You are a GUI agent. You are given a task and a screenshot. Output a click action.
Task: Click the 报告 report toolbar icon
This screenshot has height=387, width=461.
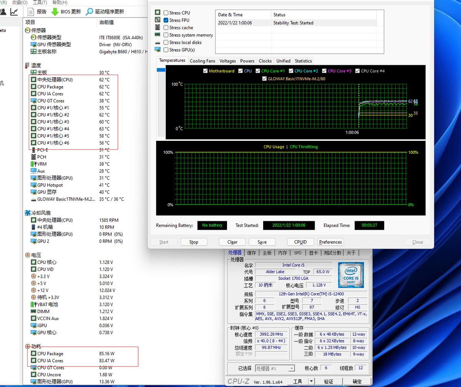pyautogui.click(x=30, y=11)
